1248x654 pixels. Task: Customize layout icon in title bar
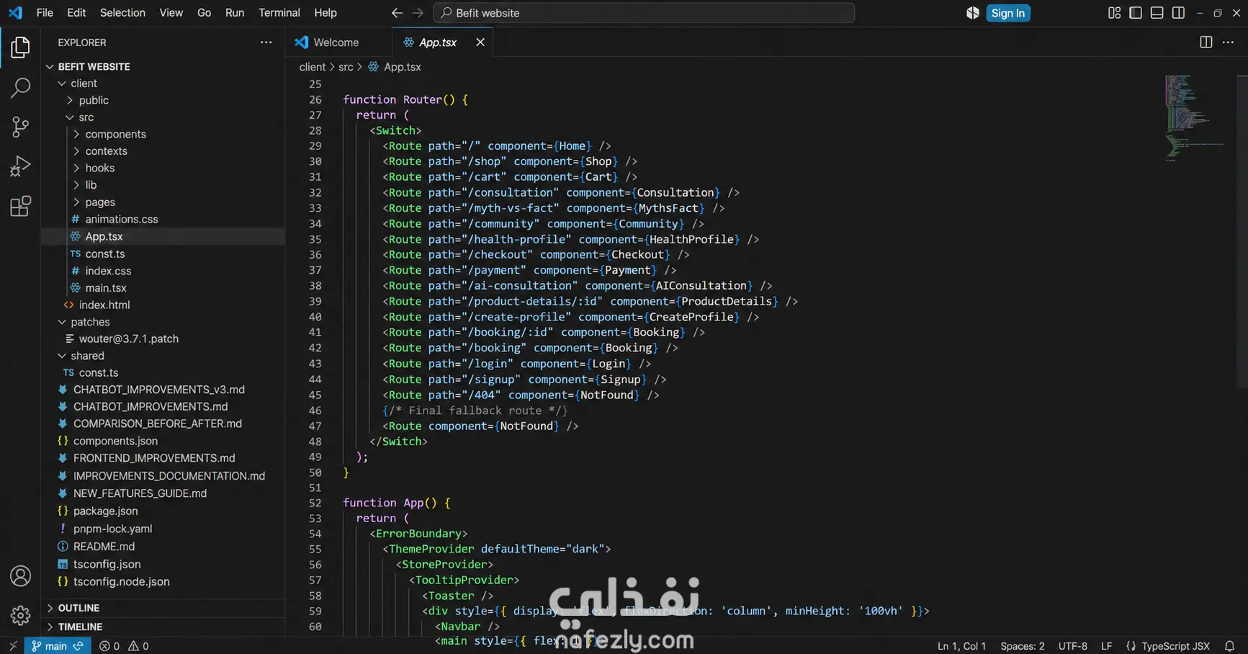coord(1114,13)
